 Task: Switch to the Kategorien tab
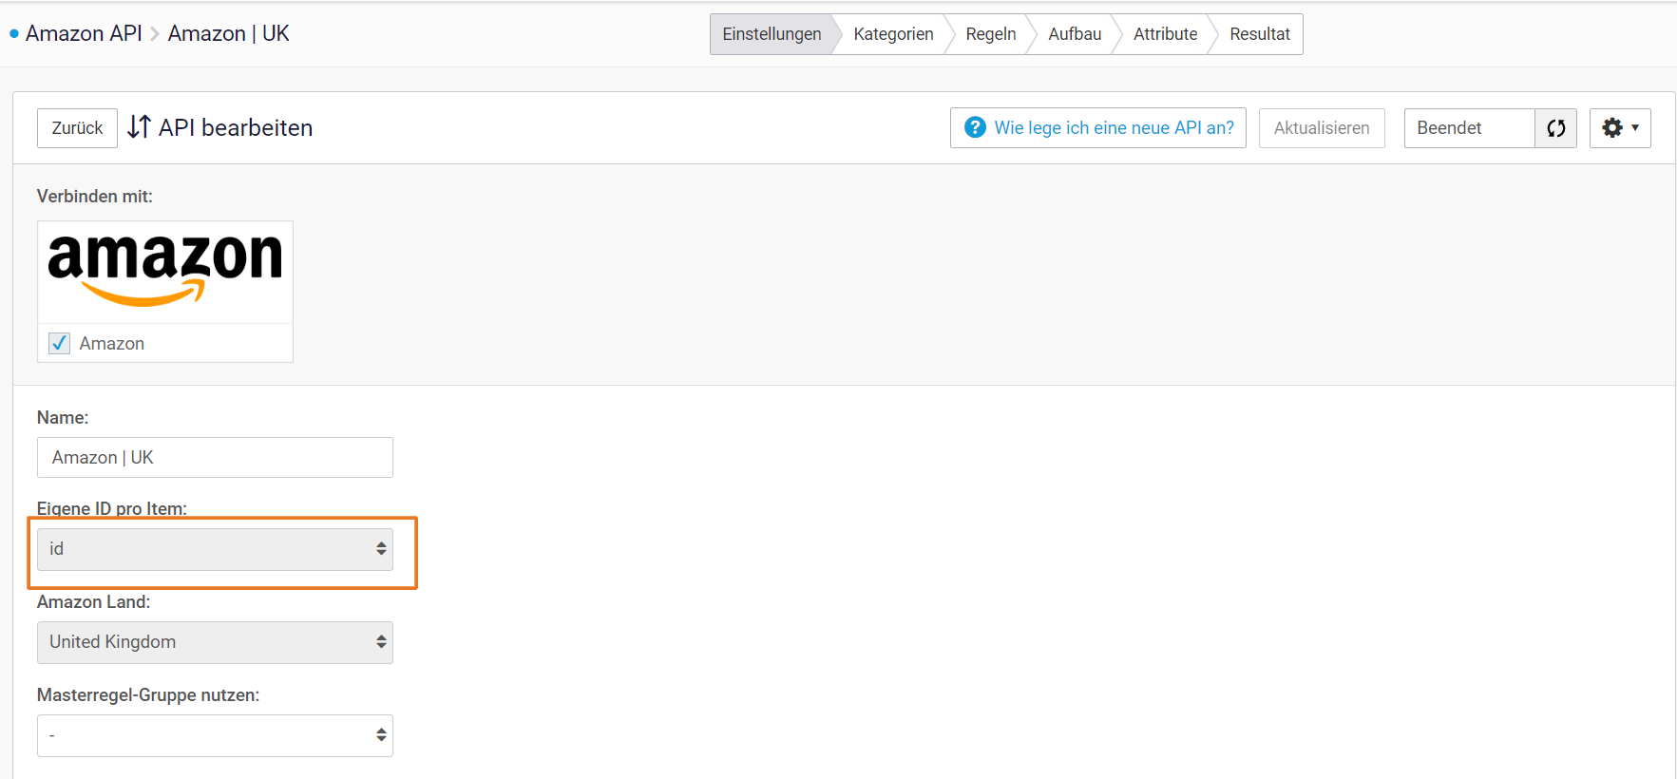tap(893, 34)
